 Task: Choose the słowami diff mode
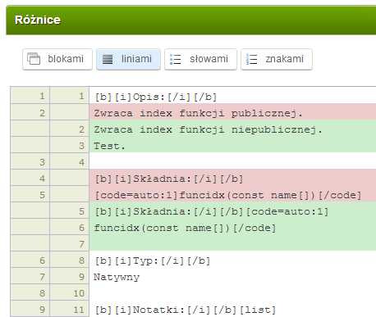click(200, 59)
